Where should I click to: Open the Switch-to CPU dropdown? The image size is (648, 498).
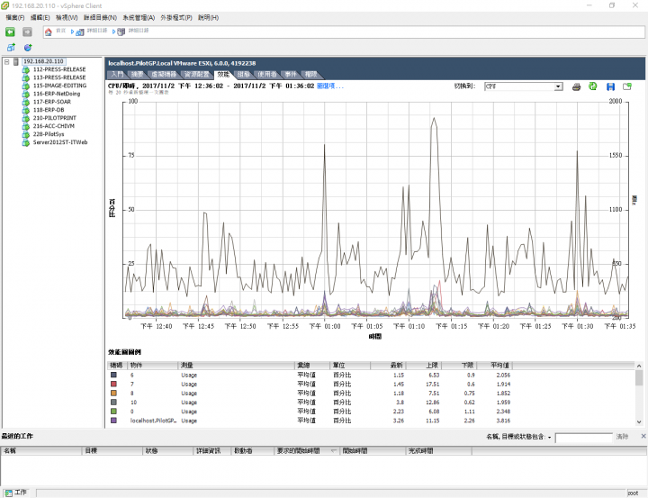(x=558, y=86)
